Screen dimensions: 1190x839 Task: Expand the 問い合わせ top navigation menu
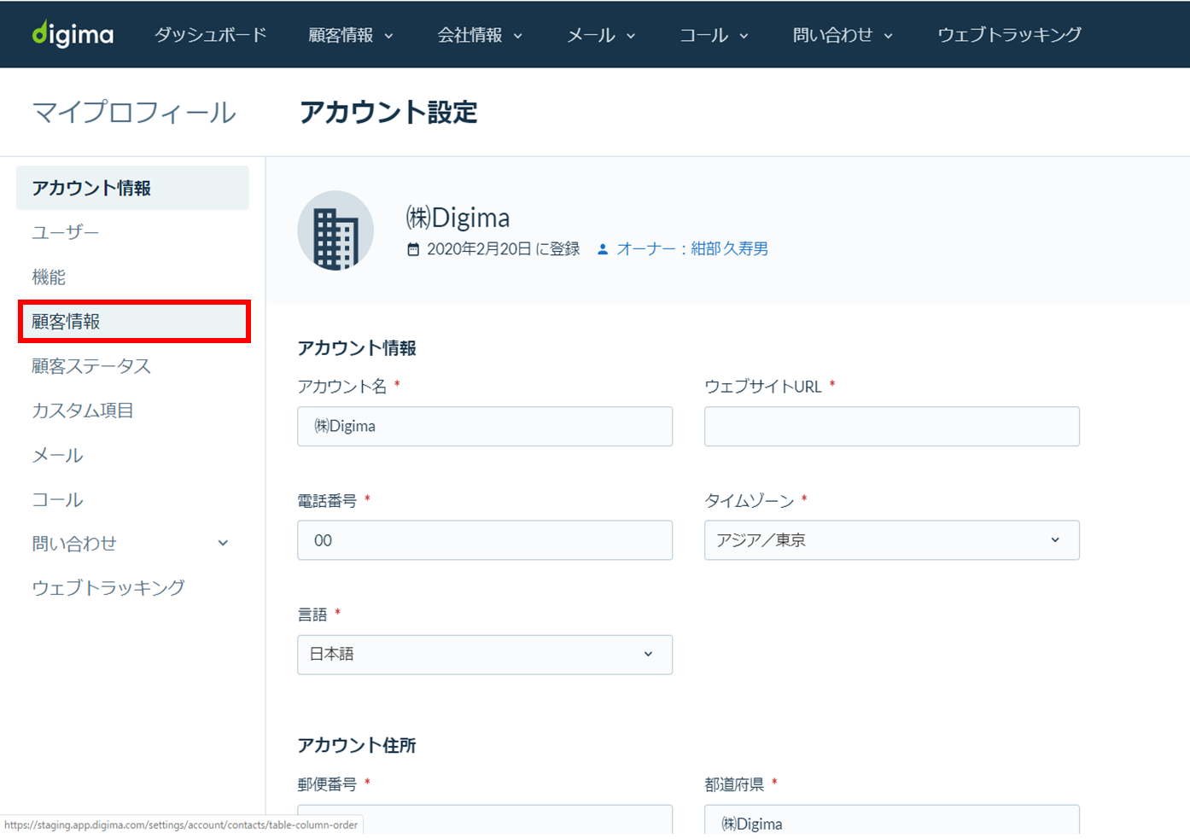[843, 35]
